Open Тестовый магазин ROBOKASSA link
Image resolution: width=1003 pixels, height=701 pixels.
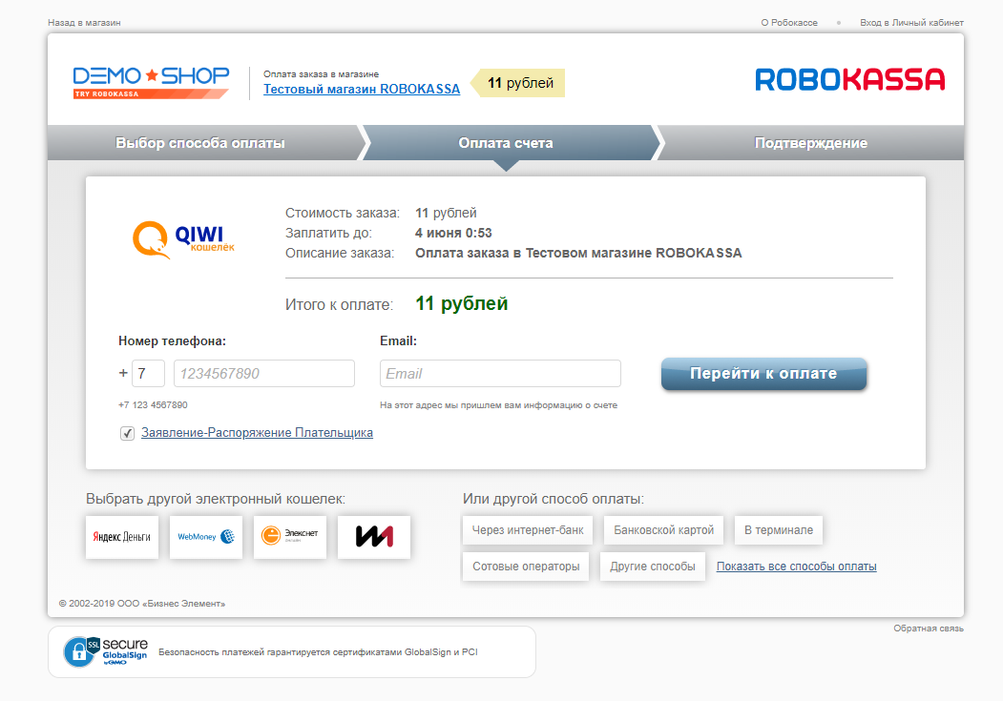(361, 89)
